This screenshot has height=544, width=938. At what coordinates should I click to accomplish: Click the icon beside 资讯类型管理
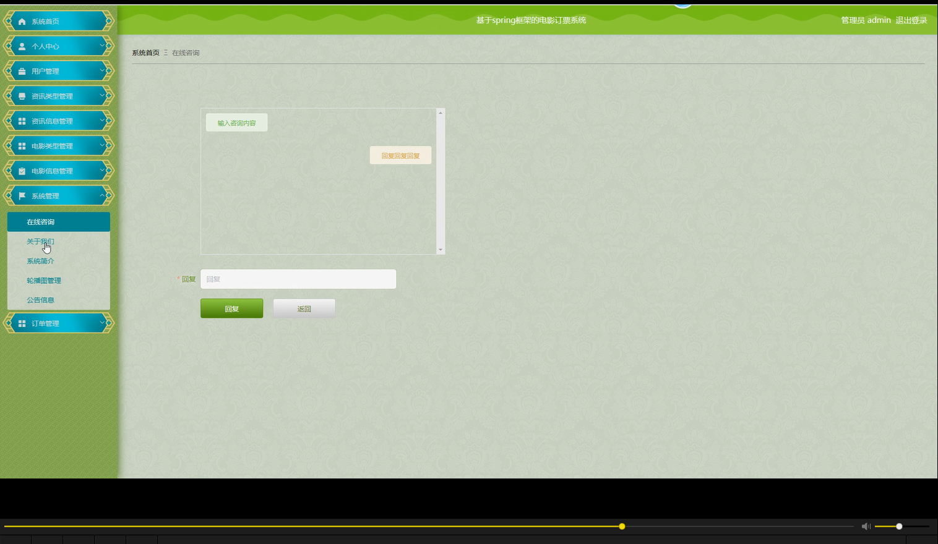(22, 96)
